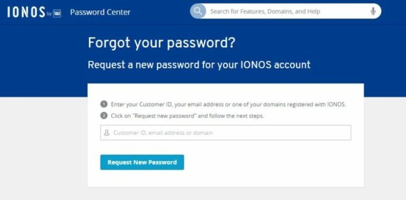Click the small 'by' text in the logo
The width and height of the screenshot is (406, 200).
49,15
